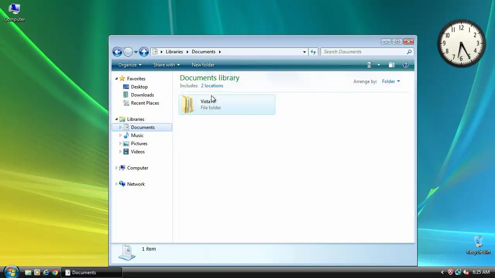
Task: Open the view options dropdown arrow
Action: point(379,65)
